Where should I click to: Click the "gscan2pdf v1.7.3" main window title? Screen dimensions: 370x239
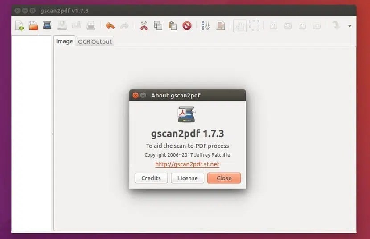click(65, 11)
